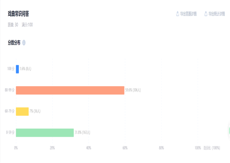Click the 百分比 (100%) axis label
This screenshot has width=230, height=163.
(x=212, y=148)
